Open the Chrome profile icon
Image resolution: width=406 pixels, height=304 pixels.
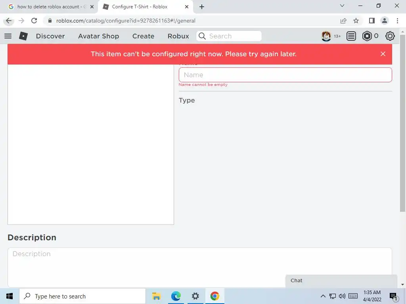(385, 21)
